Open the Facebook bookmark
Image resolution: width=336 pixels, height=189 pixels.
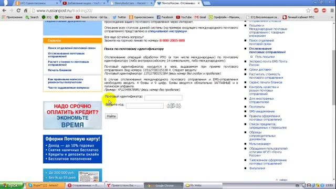[165, 17]
